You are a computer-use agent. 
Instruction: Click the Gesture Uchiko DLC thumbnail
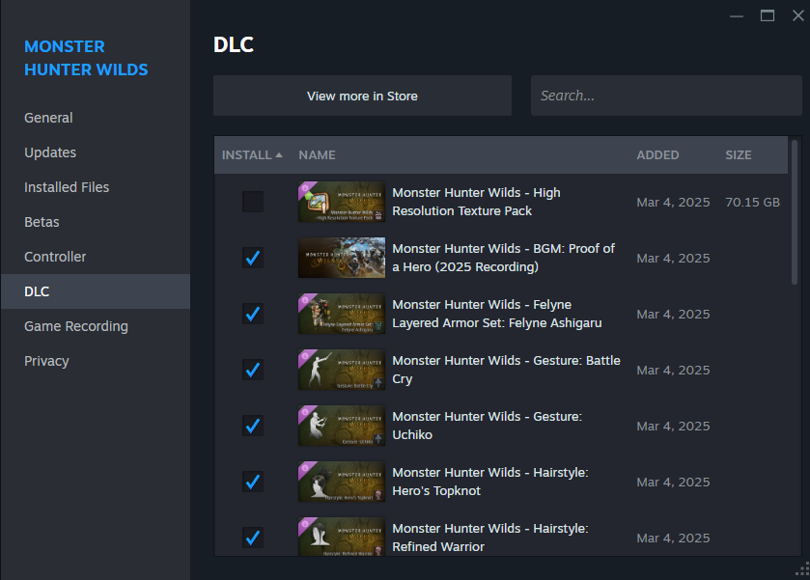342,426
